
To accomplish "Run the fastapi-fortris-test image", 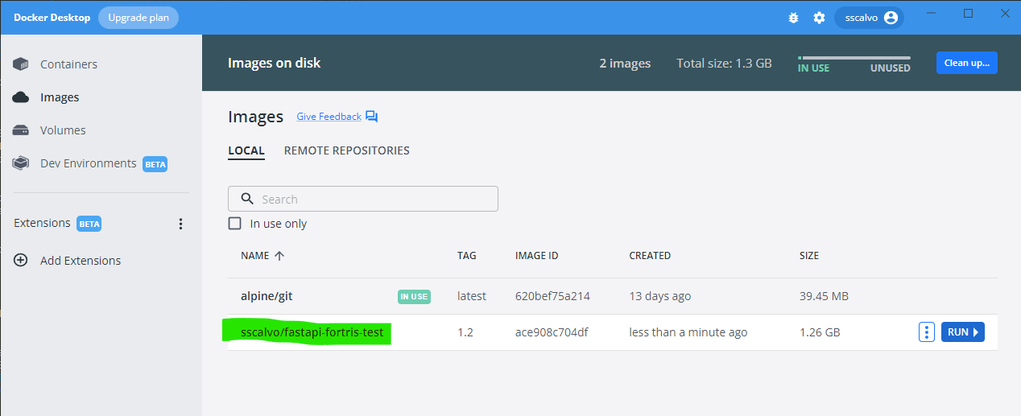I will [x=963, y=332].
